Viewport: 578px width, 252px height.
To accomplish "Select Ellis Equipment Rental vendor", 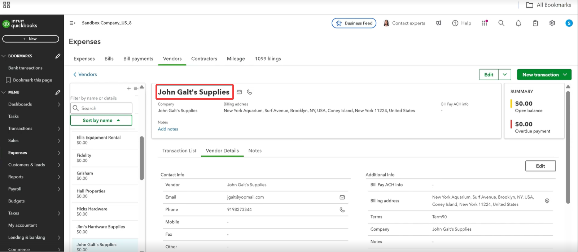I will 105,140.
